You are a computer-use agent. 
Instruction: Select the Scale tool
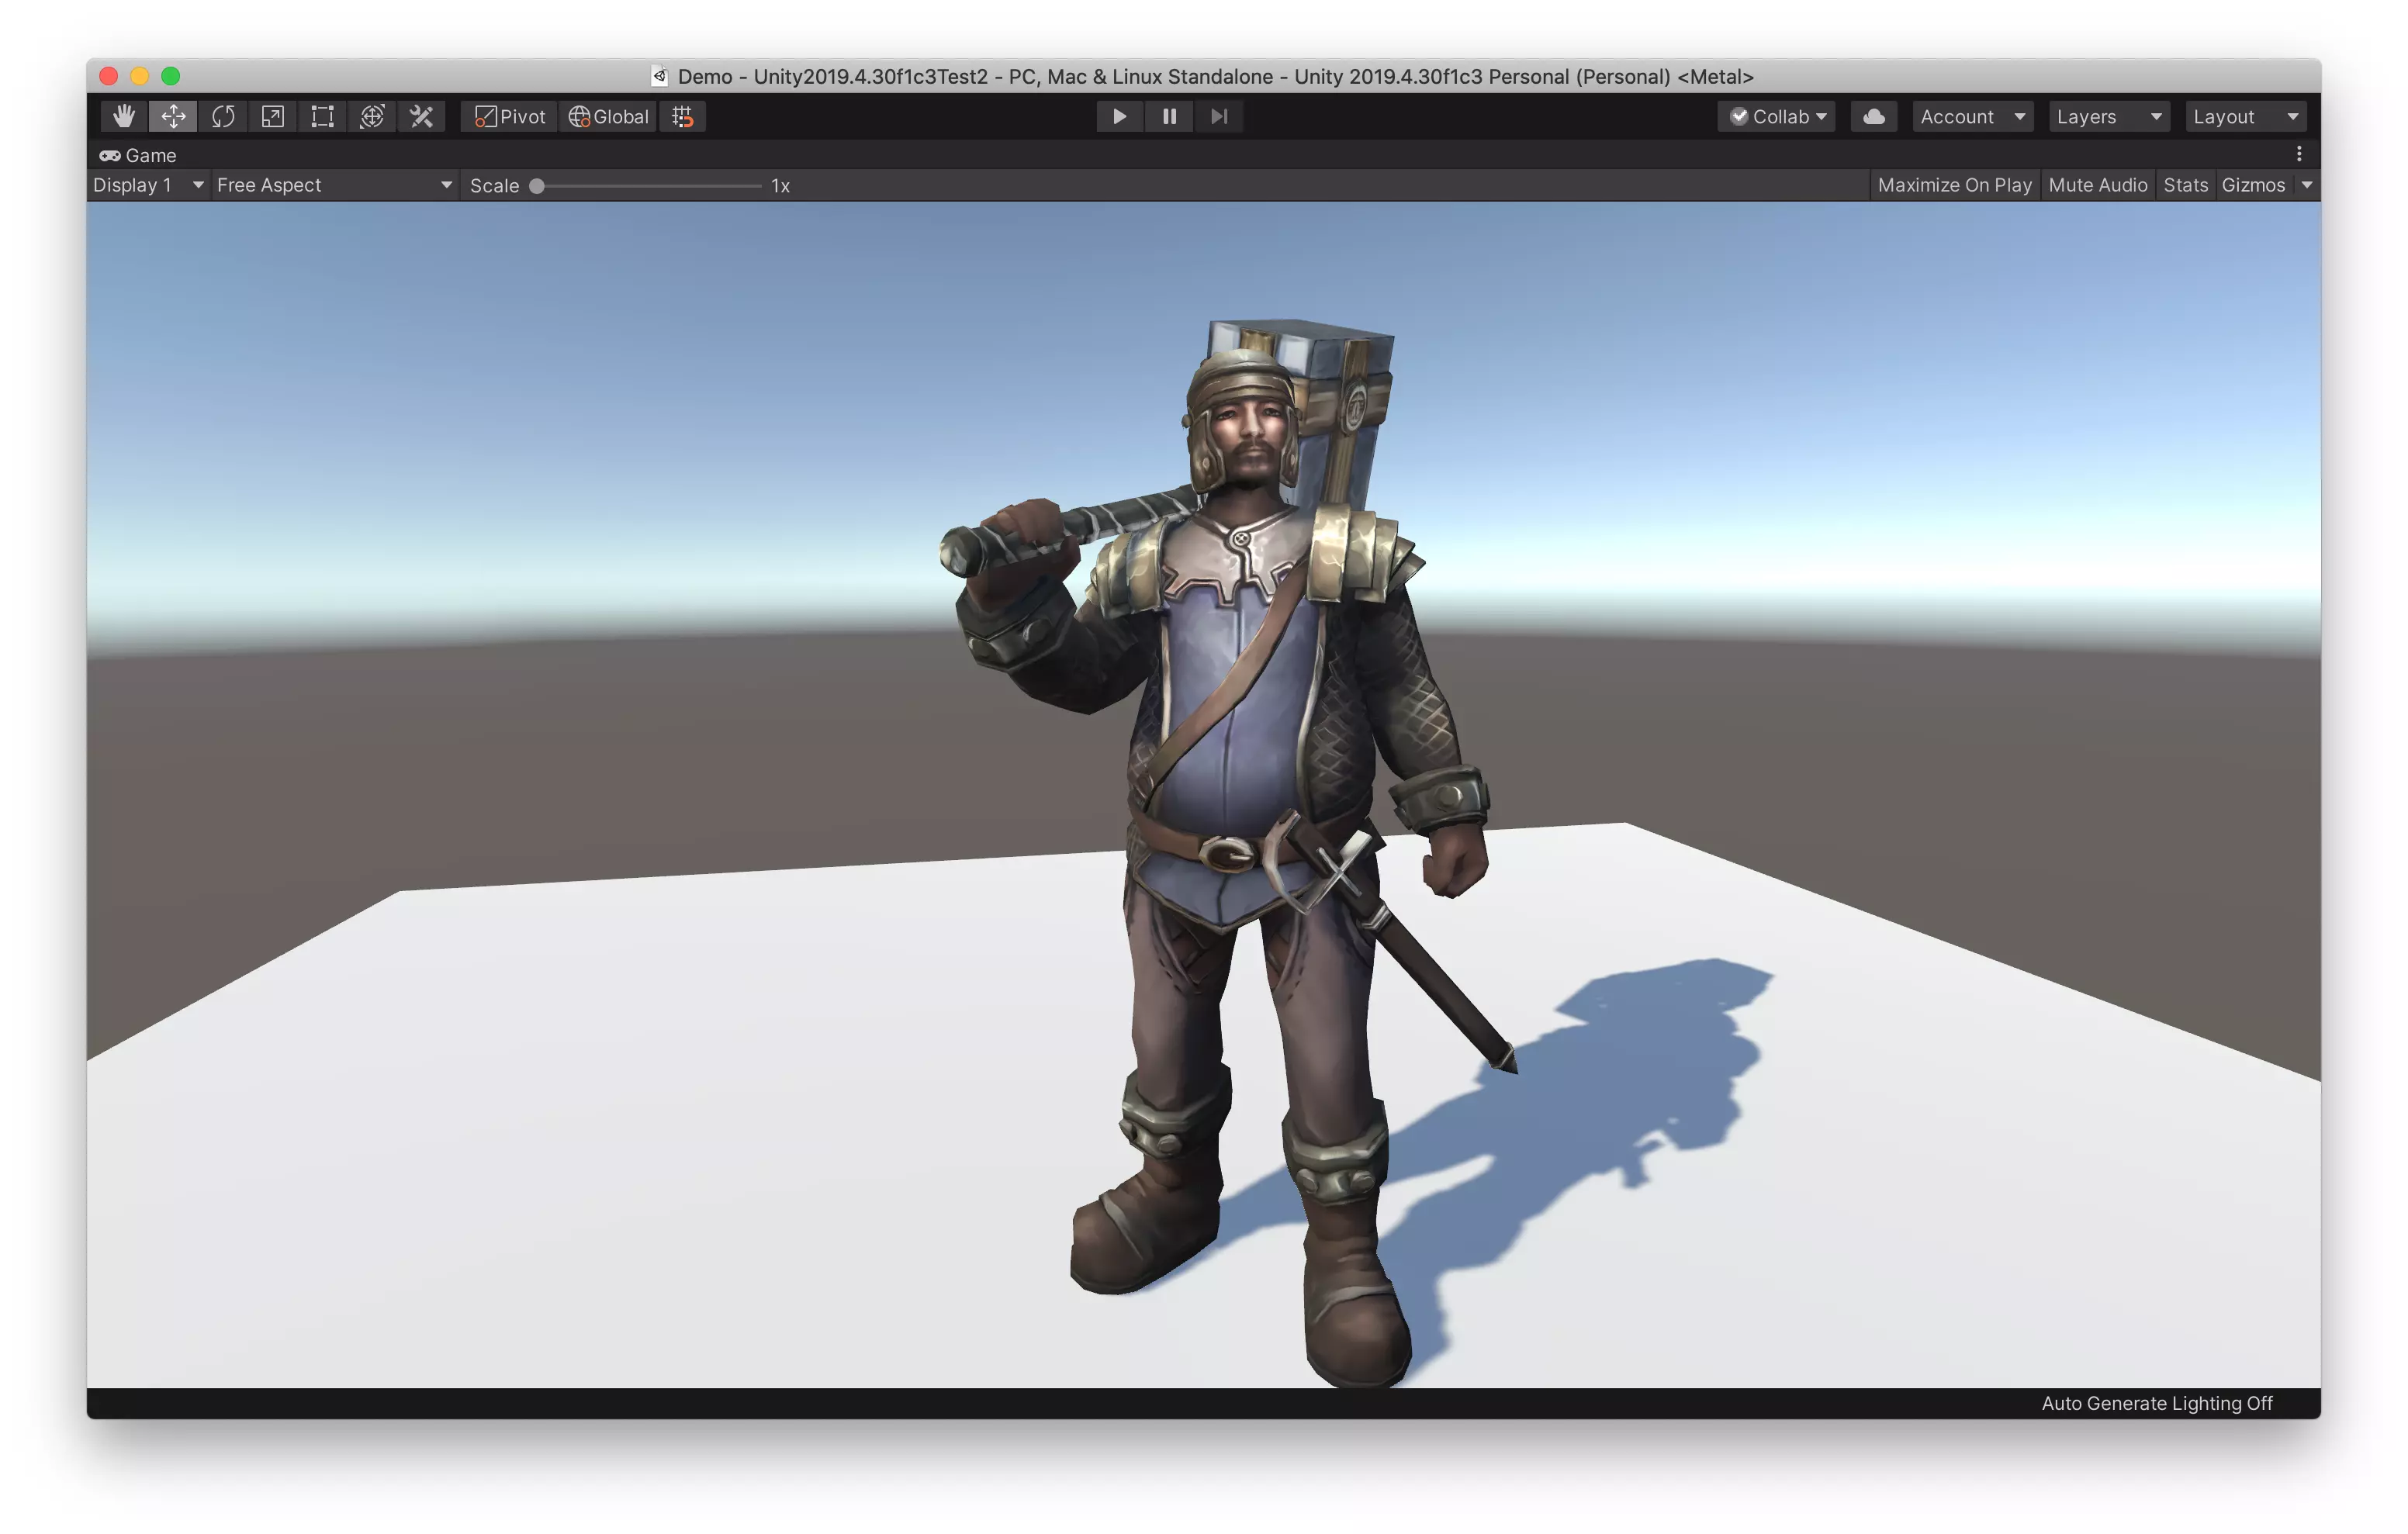(272, 117)
